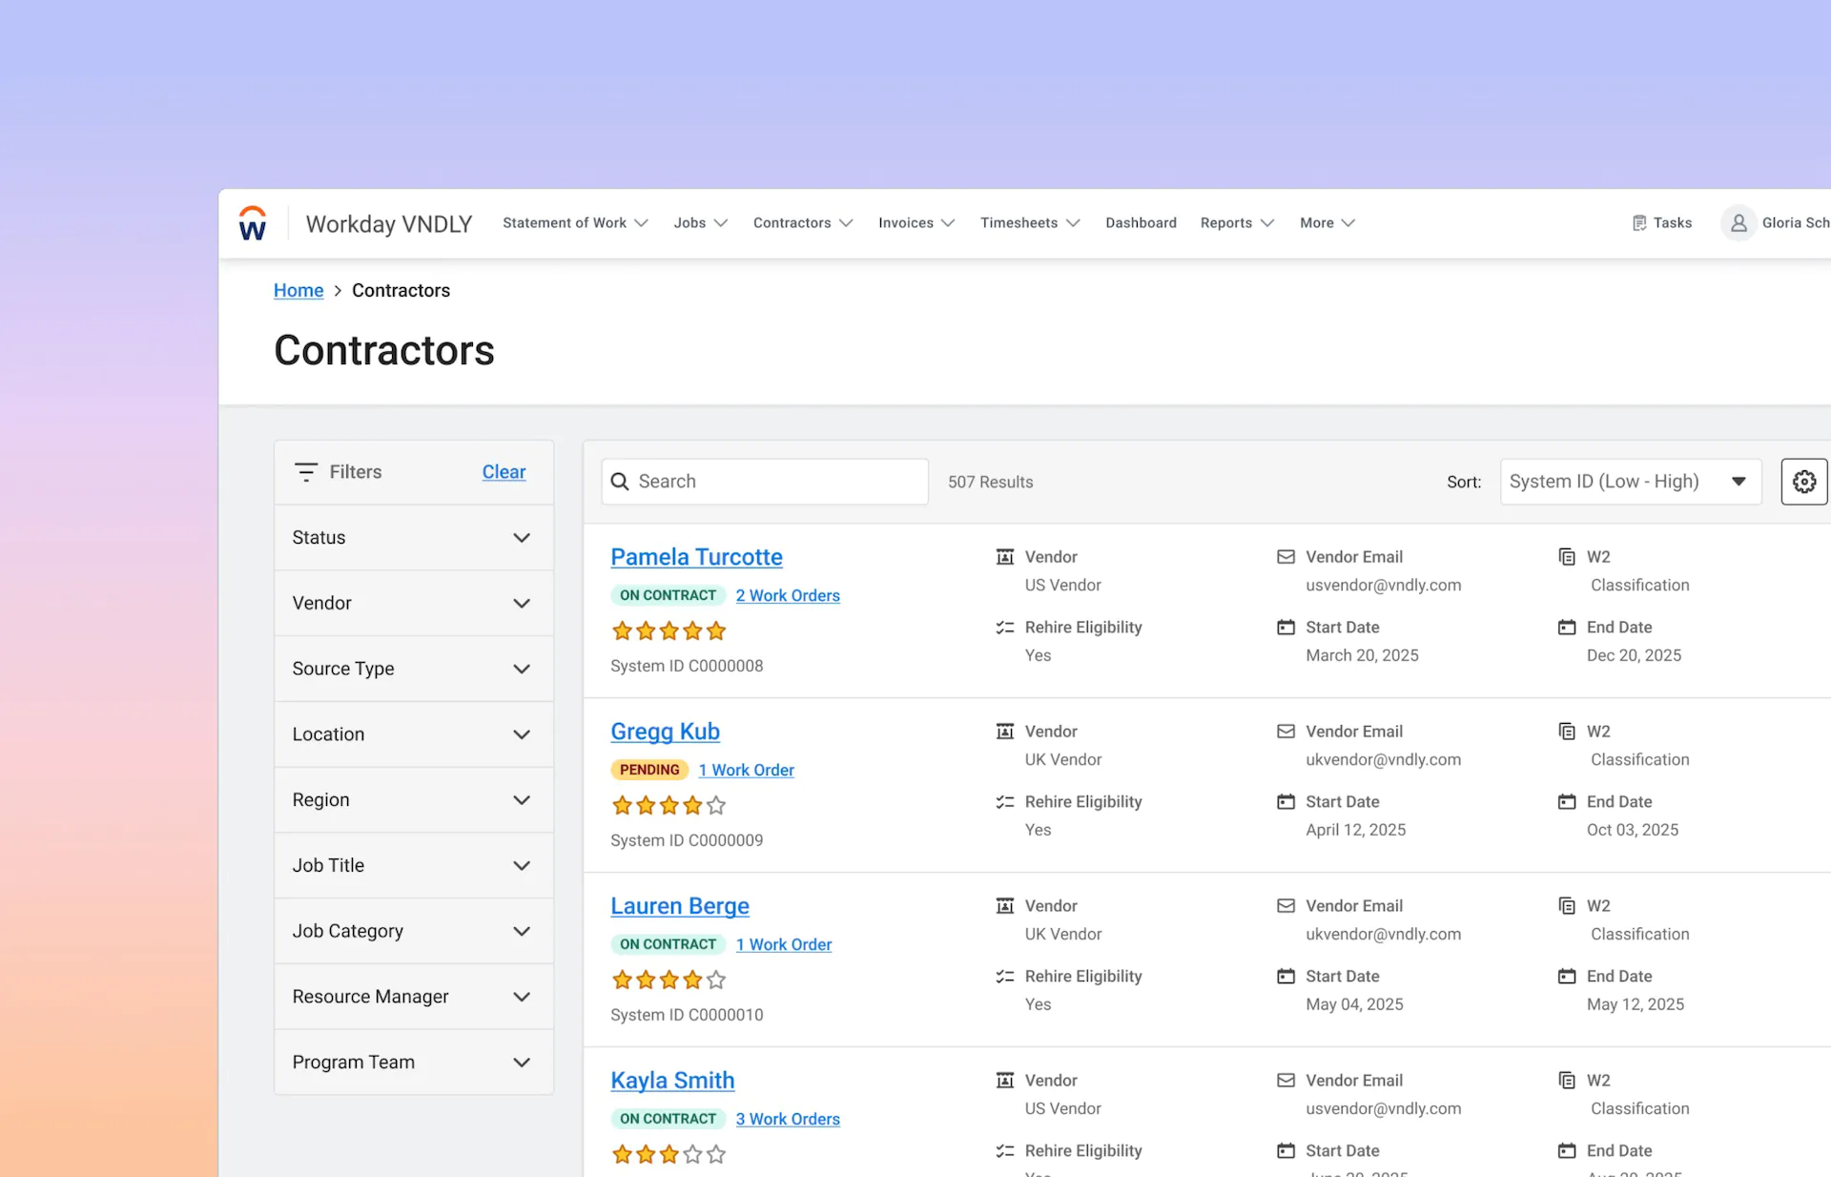Click the Filters funnel icon
The image size is (1831, 1177).
click(306, 472)
